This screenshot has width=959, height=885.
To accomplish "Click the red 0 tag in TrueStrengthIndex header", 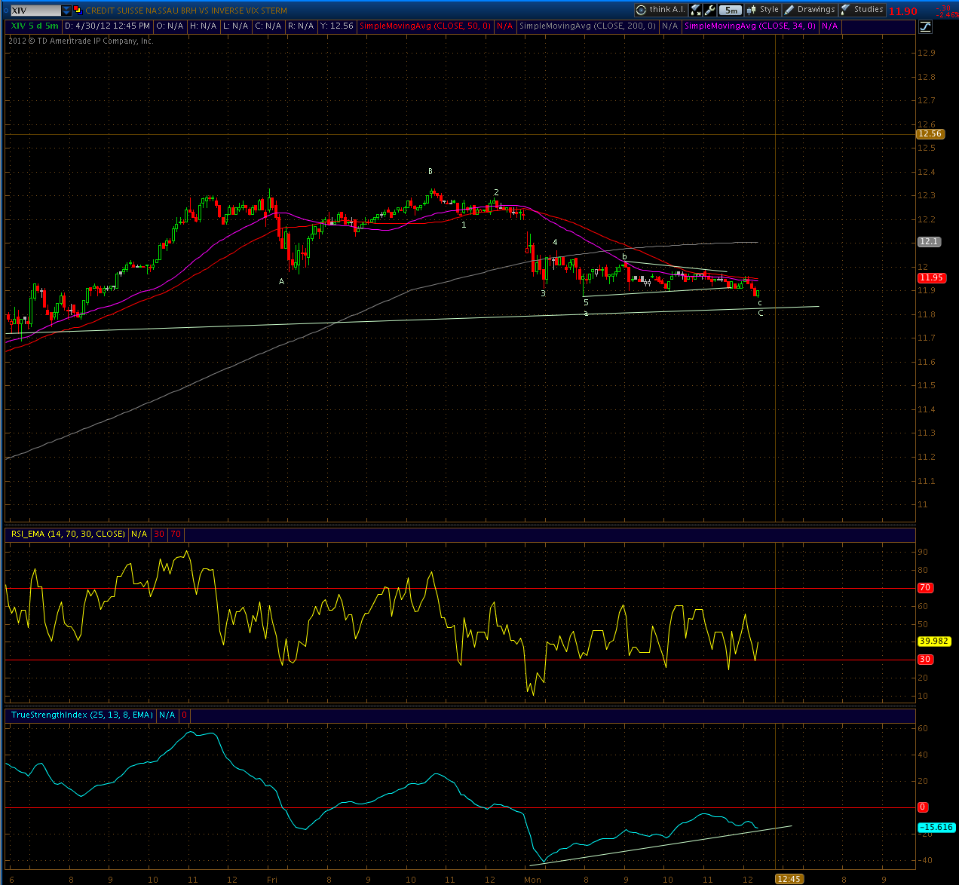I will [184, 715].
